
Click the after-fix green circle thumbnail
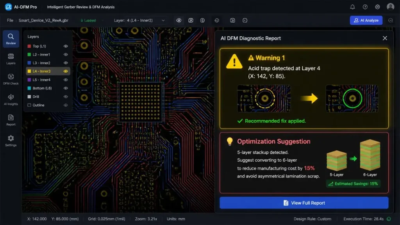pos(352,98)
